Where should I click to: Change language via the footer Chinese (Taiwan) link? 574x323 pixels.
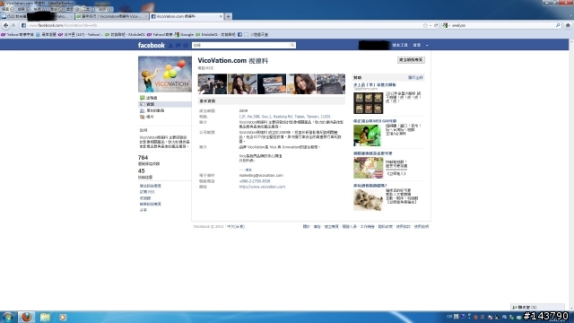click(236, 227)
